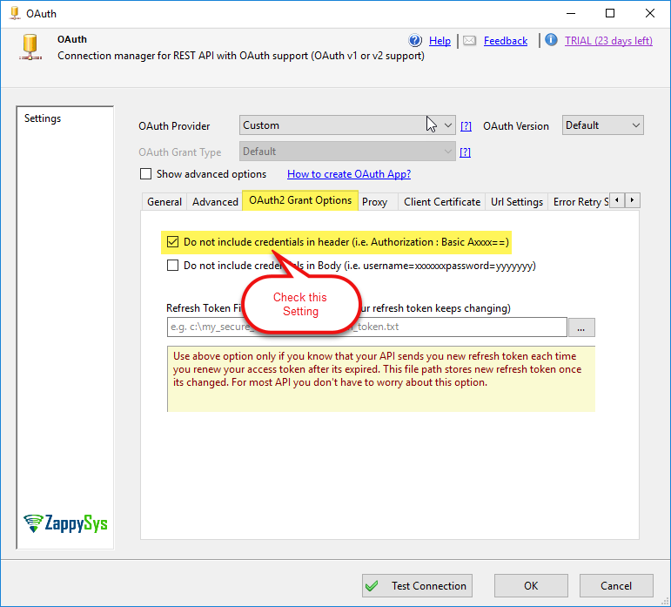Open the Client Certificate tab

pos(441,201)
